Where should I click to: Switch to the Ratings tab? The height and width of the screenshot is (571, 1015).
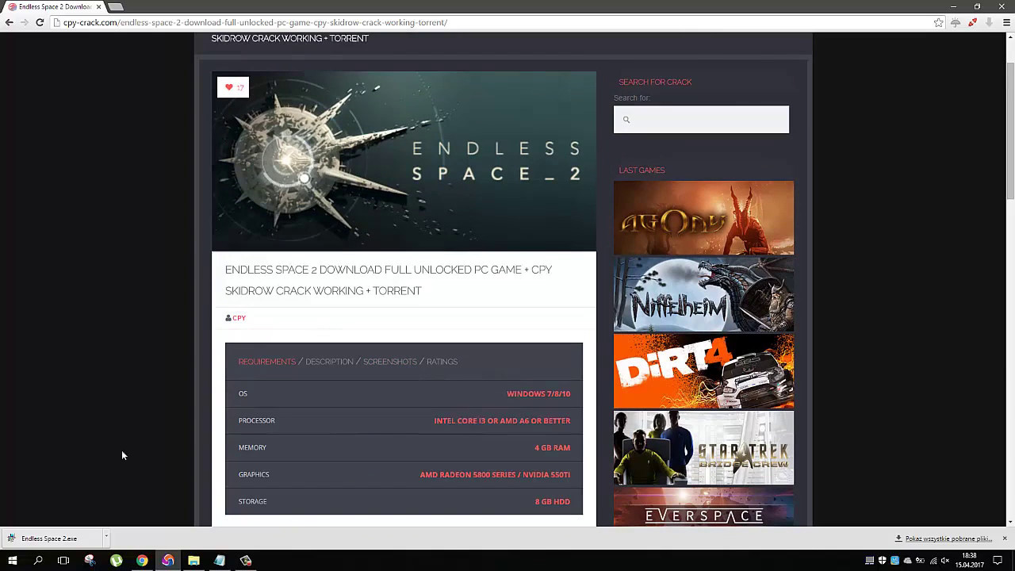442,362
